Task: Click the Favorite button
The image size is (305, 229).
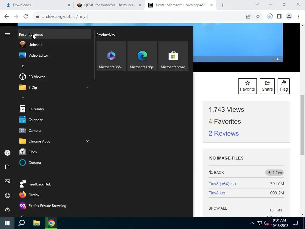Action: 248,86
